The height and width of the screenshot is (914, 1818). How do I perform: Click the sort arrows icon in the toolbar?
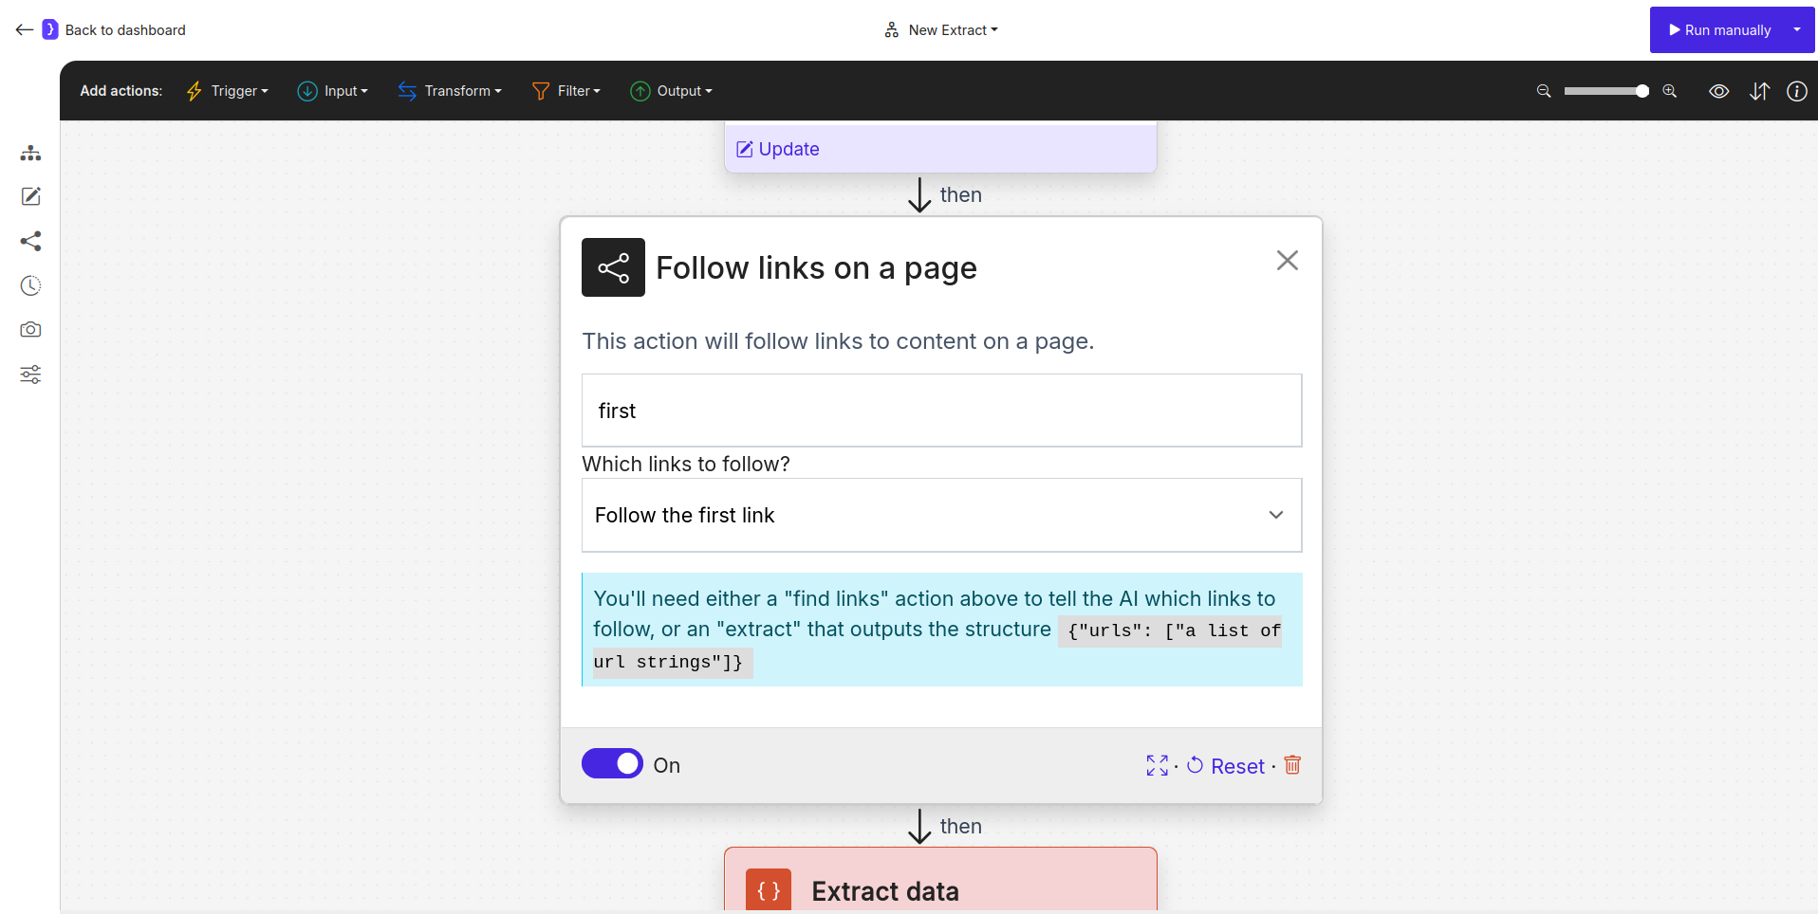coord(1760,91)
